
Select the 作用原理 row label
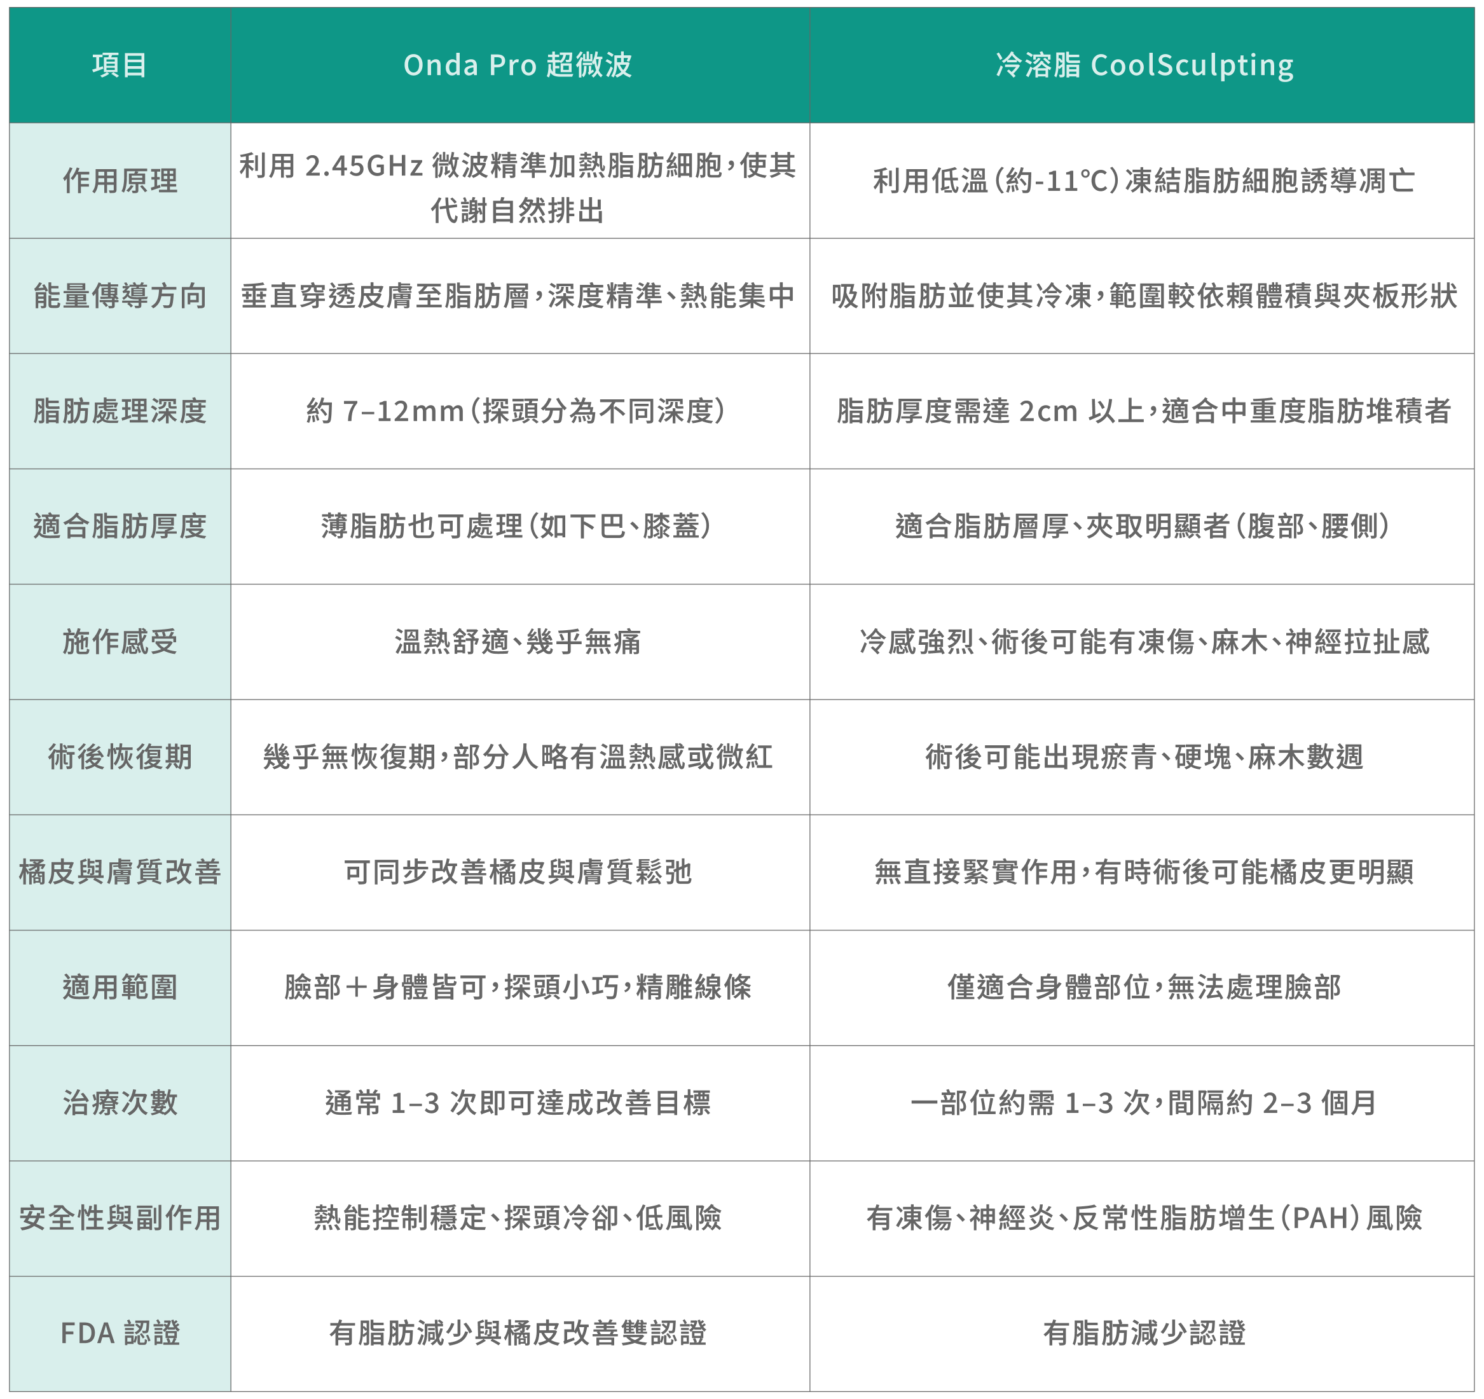point(120,181)
